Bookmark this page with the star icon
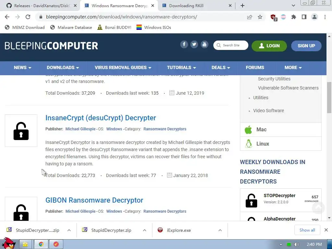332x249 pixels. point(260,17)
